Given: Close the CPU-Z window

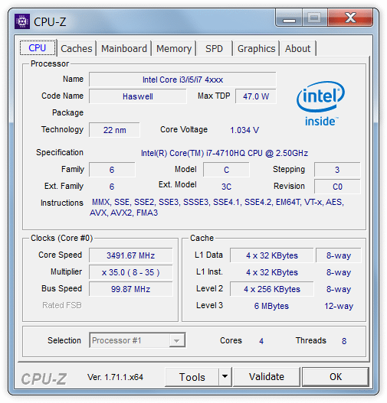Looking at the screenshot, I should 350,18.
